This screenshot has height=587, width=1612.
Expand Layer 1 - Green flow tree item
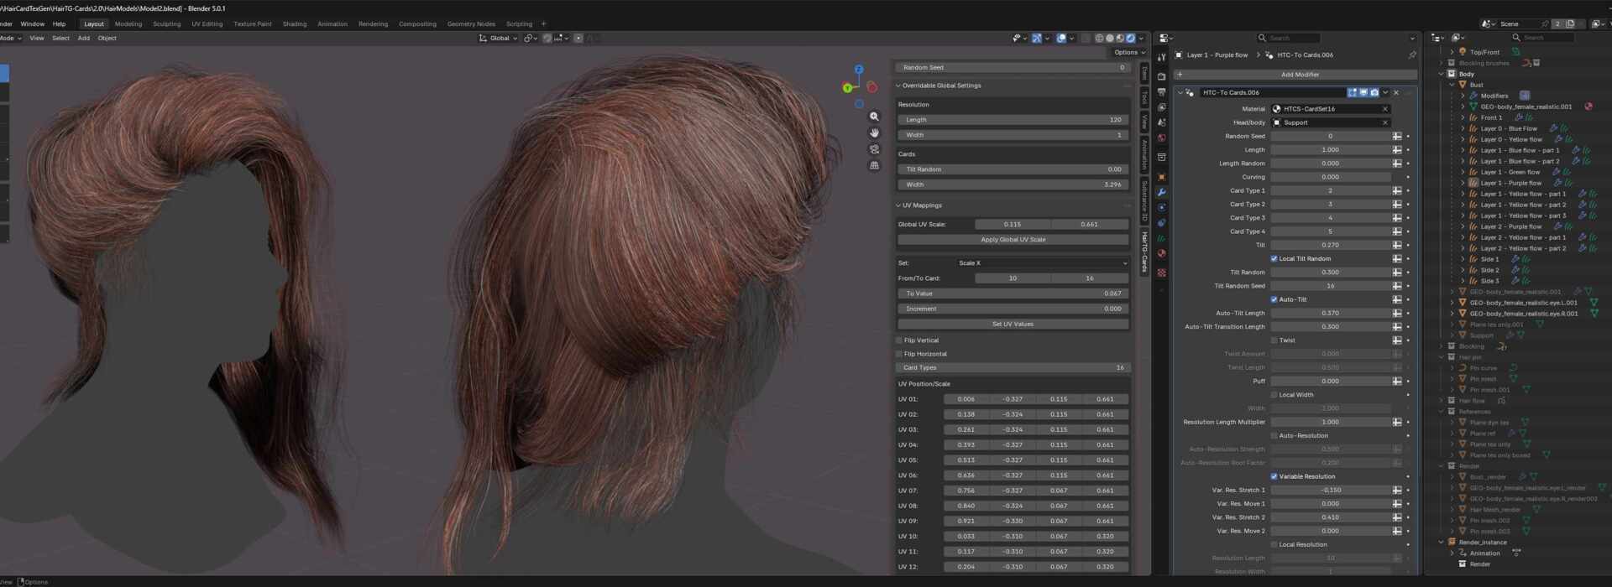coord(1463,172)
